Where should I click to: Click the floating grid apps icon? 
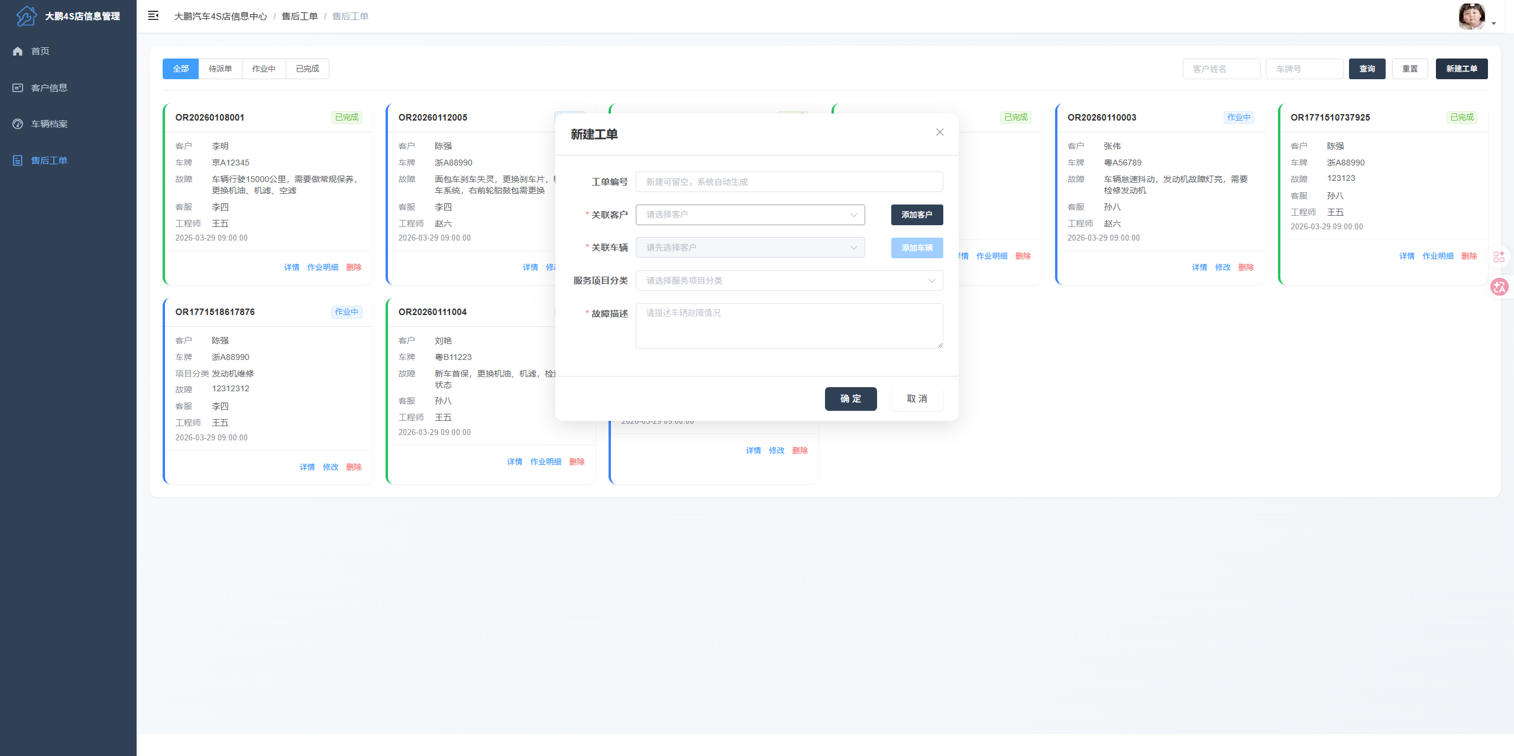point(1499,257)
